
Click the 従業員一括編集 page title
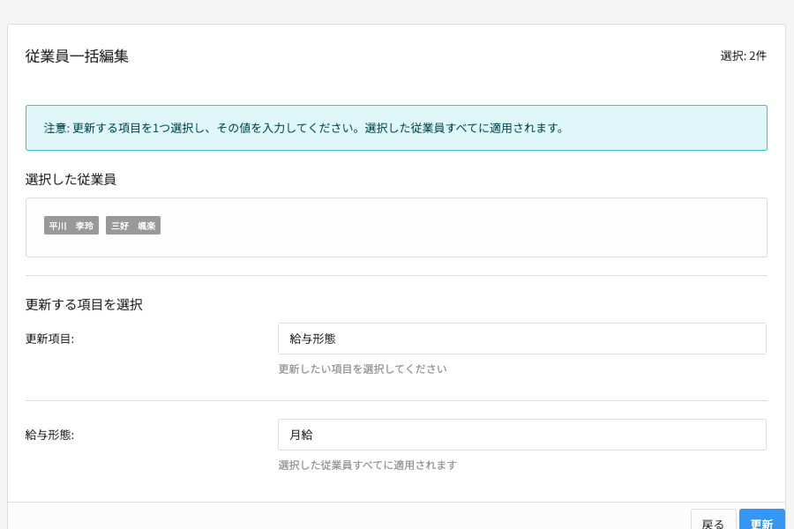(77, 56)
